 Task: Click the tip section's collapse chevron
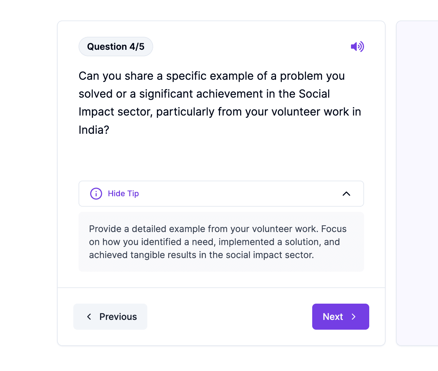(x=346, y=193)
